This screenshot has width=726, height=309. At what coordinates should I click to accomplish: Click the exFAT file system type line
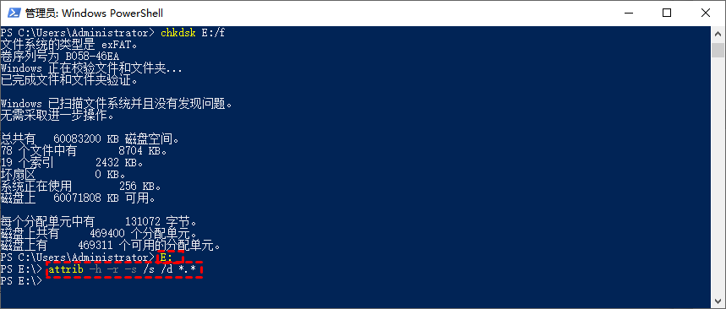pos(69,45)
